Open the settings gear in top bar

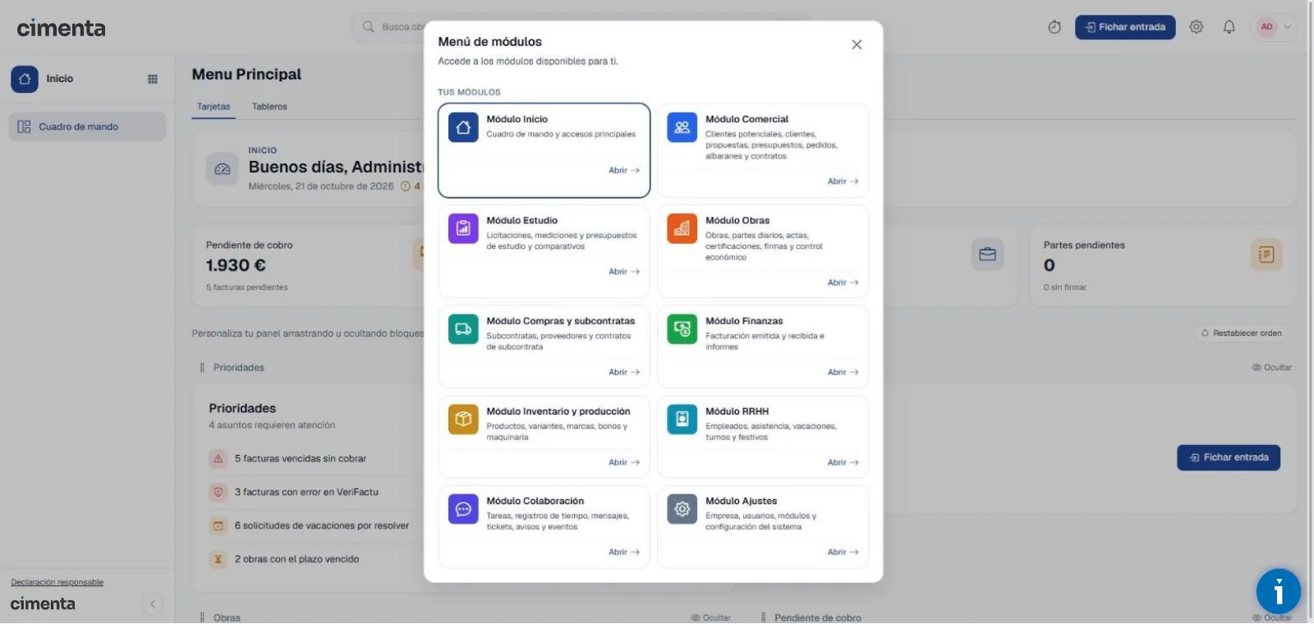[x=1197, y=27]
